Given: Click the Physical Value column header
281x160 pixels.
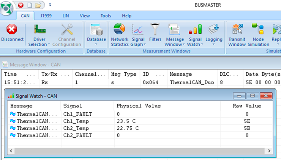Looking at the screenshot, I should 167,106.
